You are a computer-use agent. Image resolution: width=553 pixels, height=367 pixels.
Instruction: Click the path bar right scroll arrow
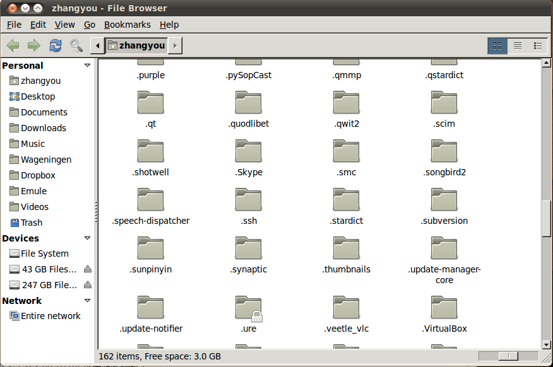(175, 45)
